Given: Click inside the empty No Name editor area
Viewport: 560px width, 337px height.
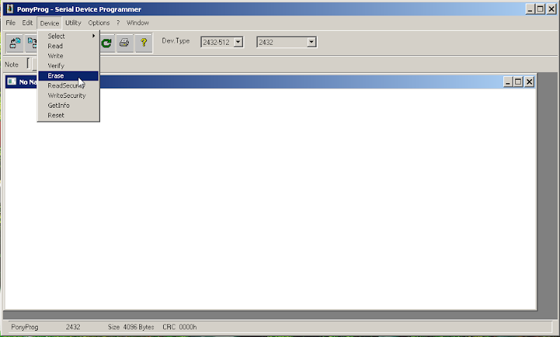Looking at the screenshot, I should pyautogui.click(x=270, y=199).
